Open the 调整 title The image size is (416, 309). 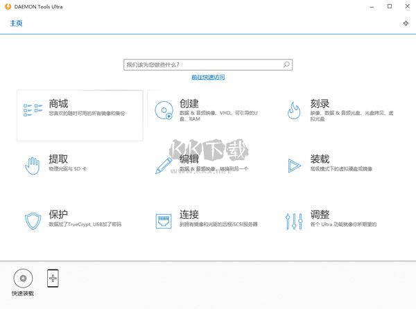point(320,214)
